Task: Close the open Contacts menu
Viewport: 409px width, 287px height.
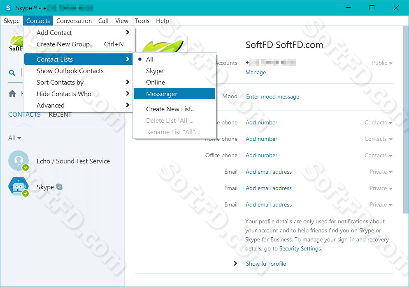Action: [38, 21]
